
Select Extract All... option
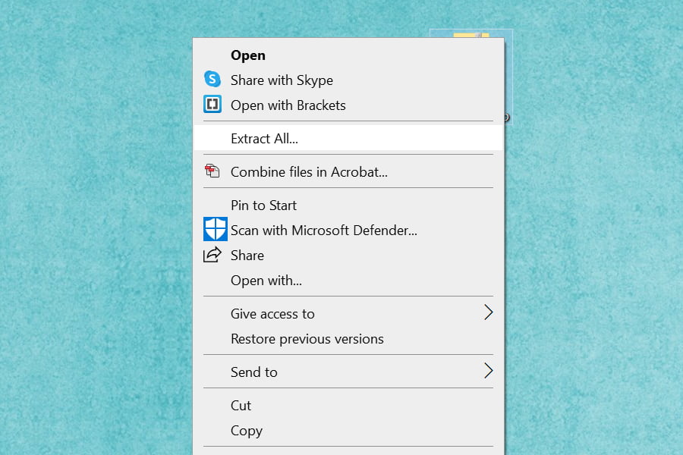coord(348,139)
